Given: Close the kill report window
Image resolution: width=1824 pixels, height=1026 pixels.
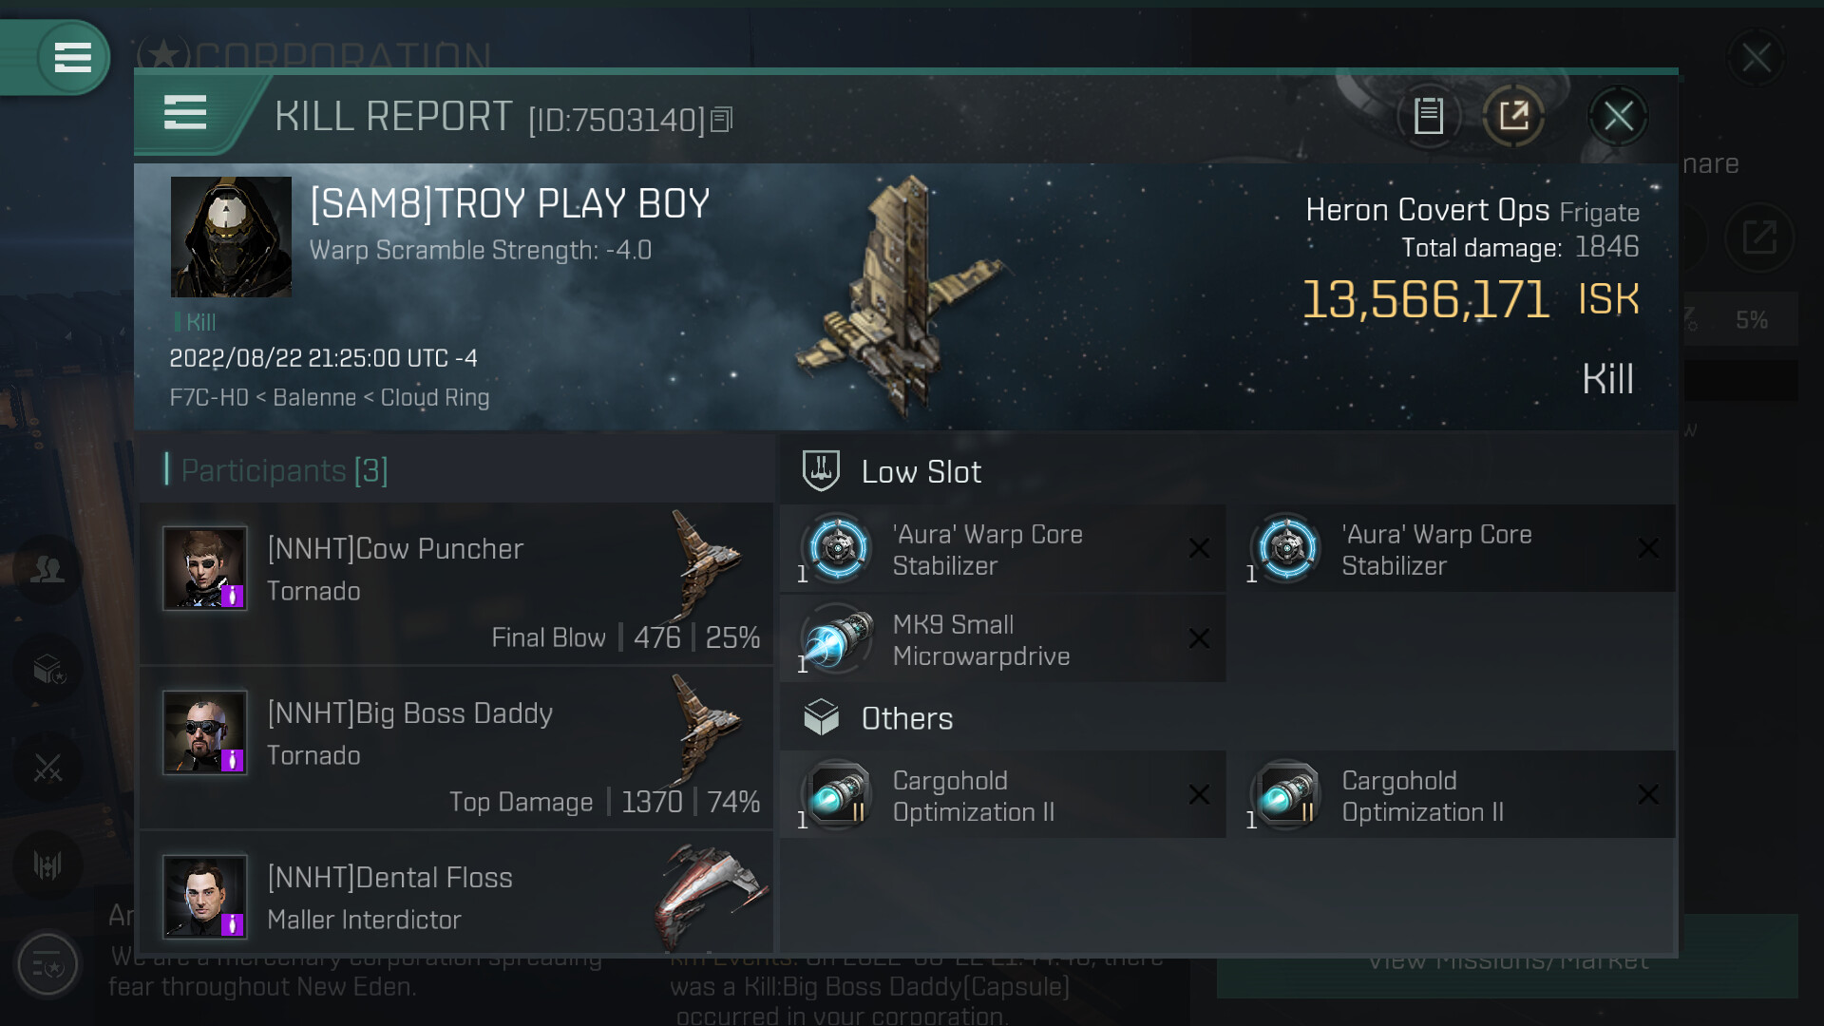Looking at the screenshot, I should pyautogui.click(x=1618, y=117).
